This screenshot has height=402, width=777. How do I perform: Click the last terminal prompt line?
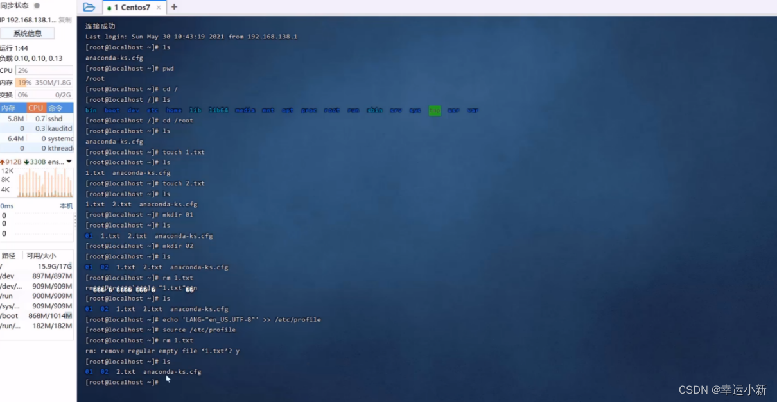point(122,382)
